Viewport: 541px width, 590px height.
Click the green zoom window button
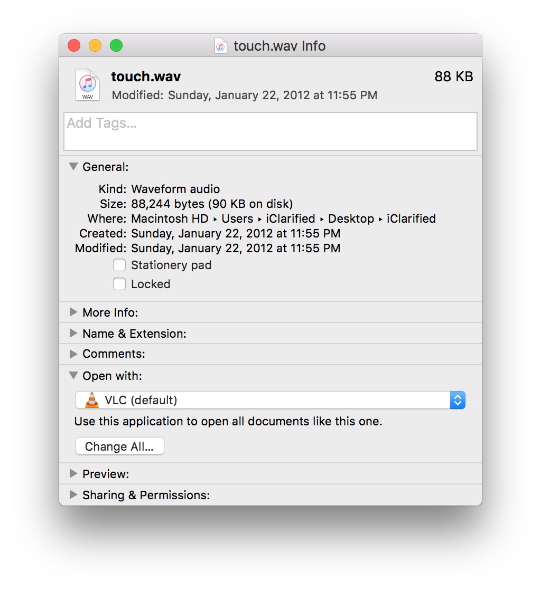(116, 45)
